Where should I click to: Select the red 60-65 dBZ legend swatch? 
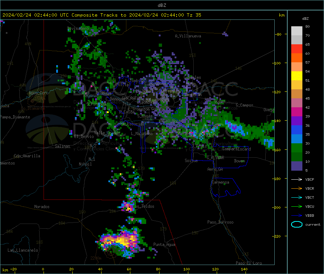[x=297, y=49]
